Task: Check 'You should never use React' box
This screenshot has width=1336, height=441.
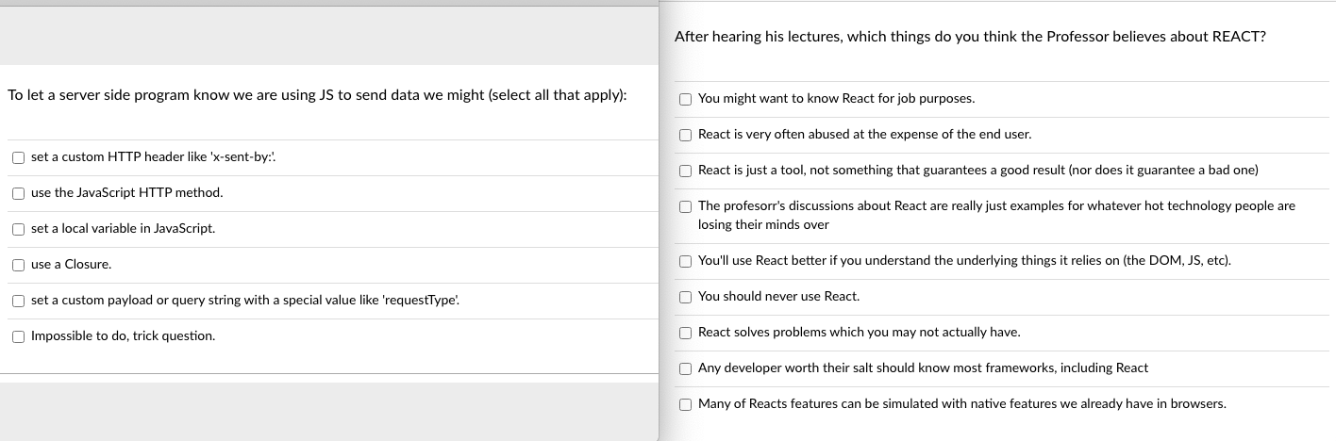Action: point(686,297)
